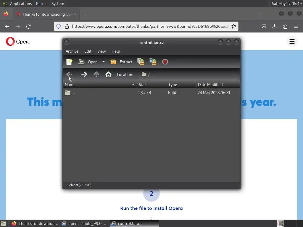This screenshot has height=227, width=303.
Task: Sort the file list by the Name column
Action: [100, 85]
